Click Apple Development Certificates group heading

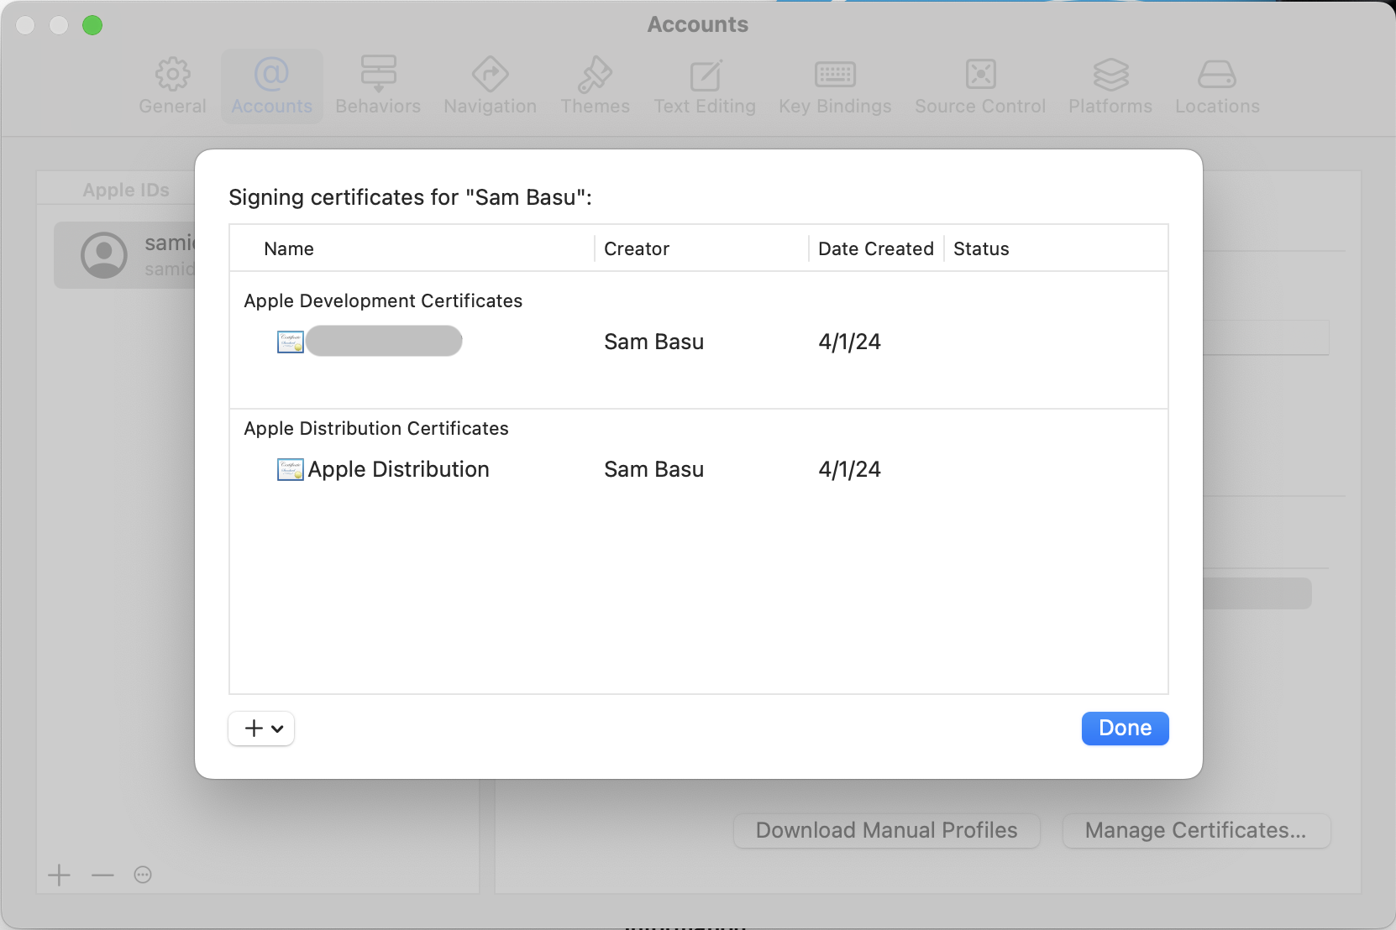(x=383, y=300)
